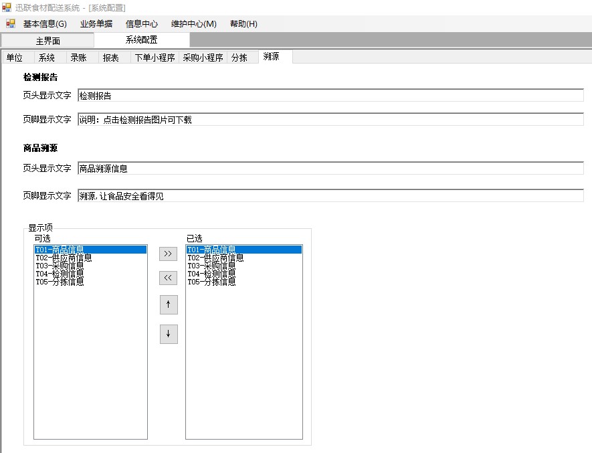Click the up arrow move button
Image resolution: width=592 pixels, height=453 pixels.
click(169, 304)
